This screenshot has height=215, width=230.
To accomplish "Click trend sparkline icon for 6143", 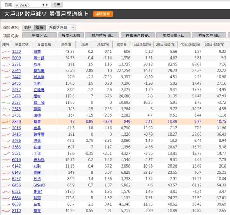I will tap(6, 172).
